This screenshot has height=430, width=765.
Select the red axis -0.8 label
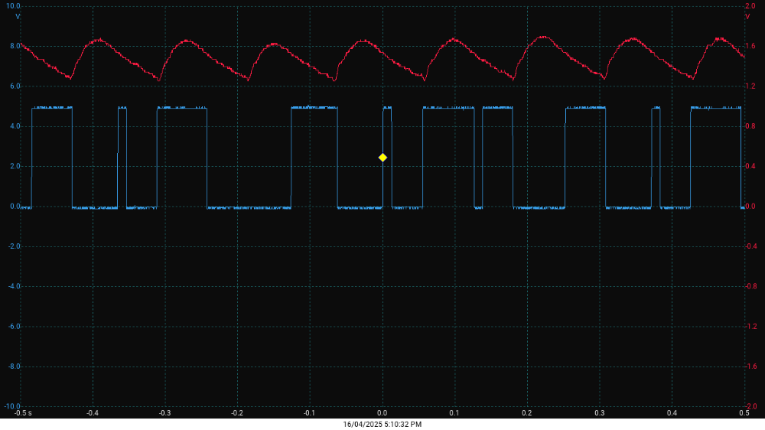[x=752, y=287]
